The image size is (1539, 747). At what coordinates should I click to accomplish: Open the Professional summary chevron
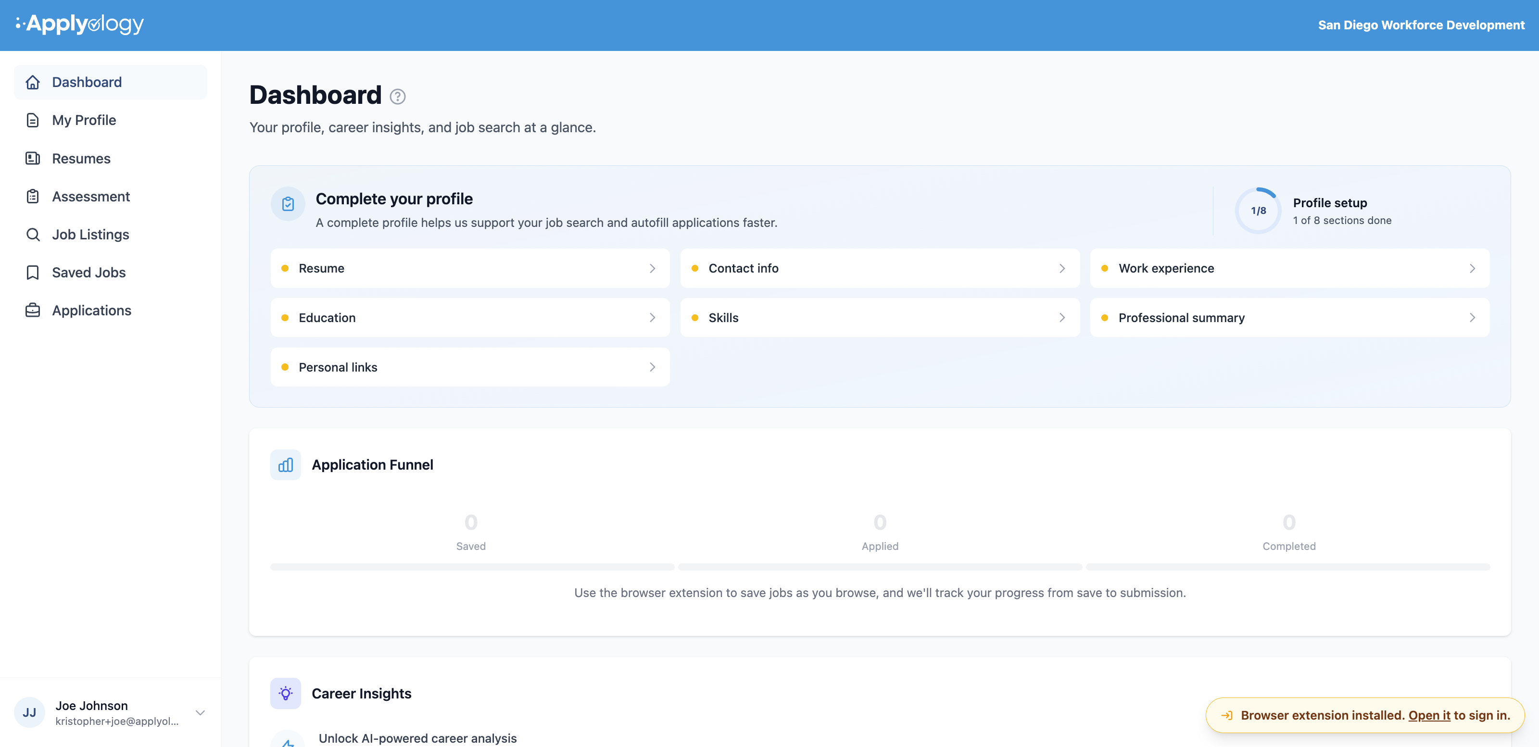pos(1472,318)
